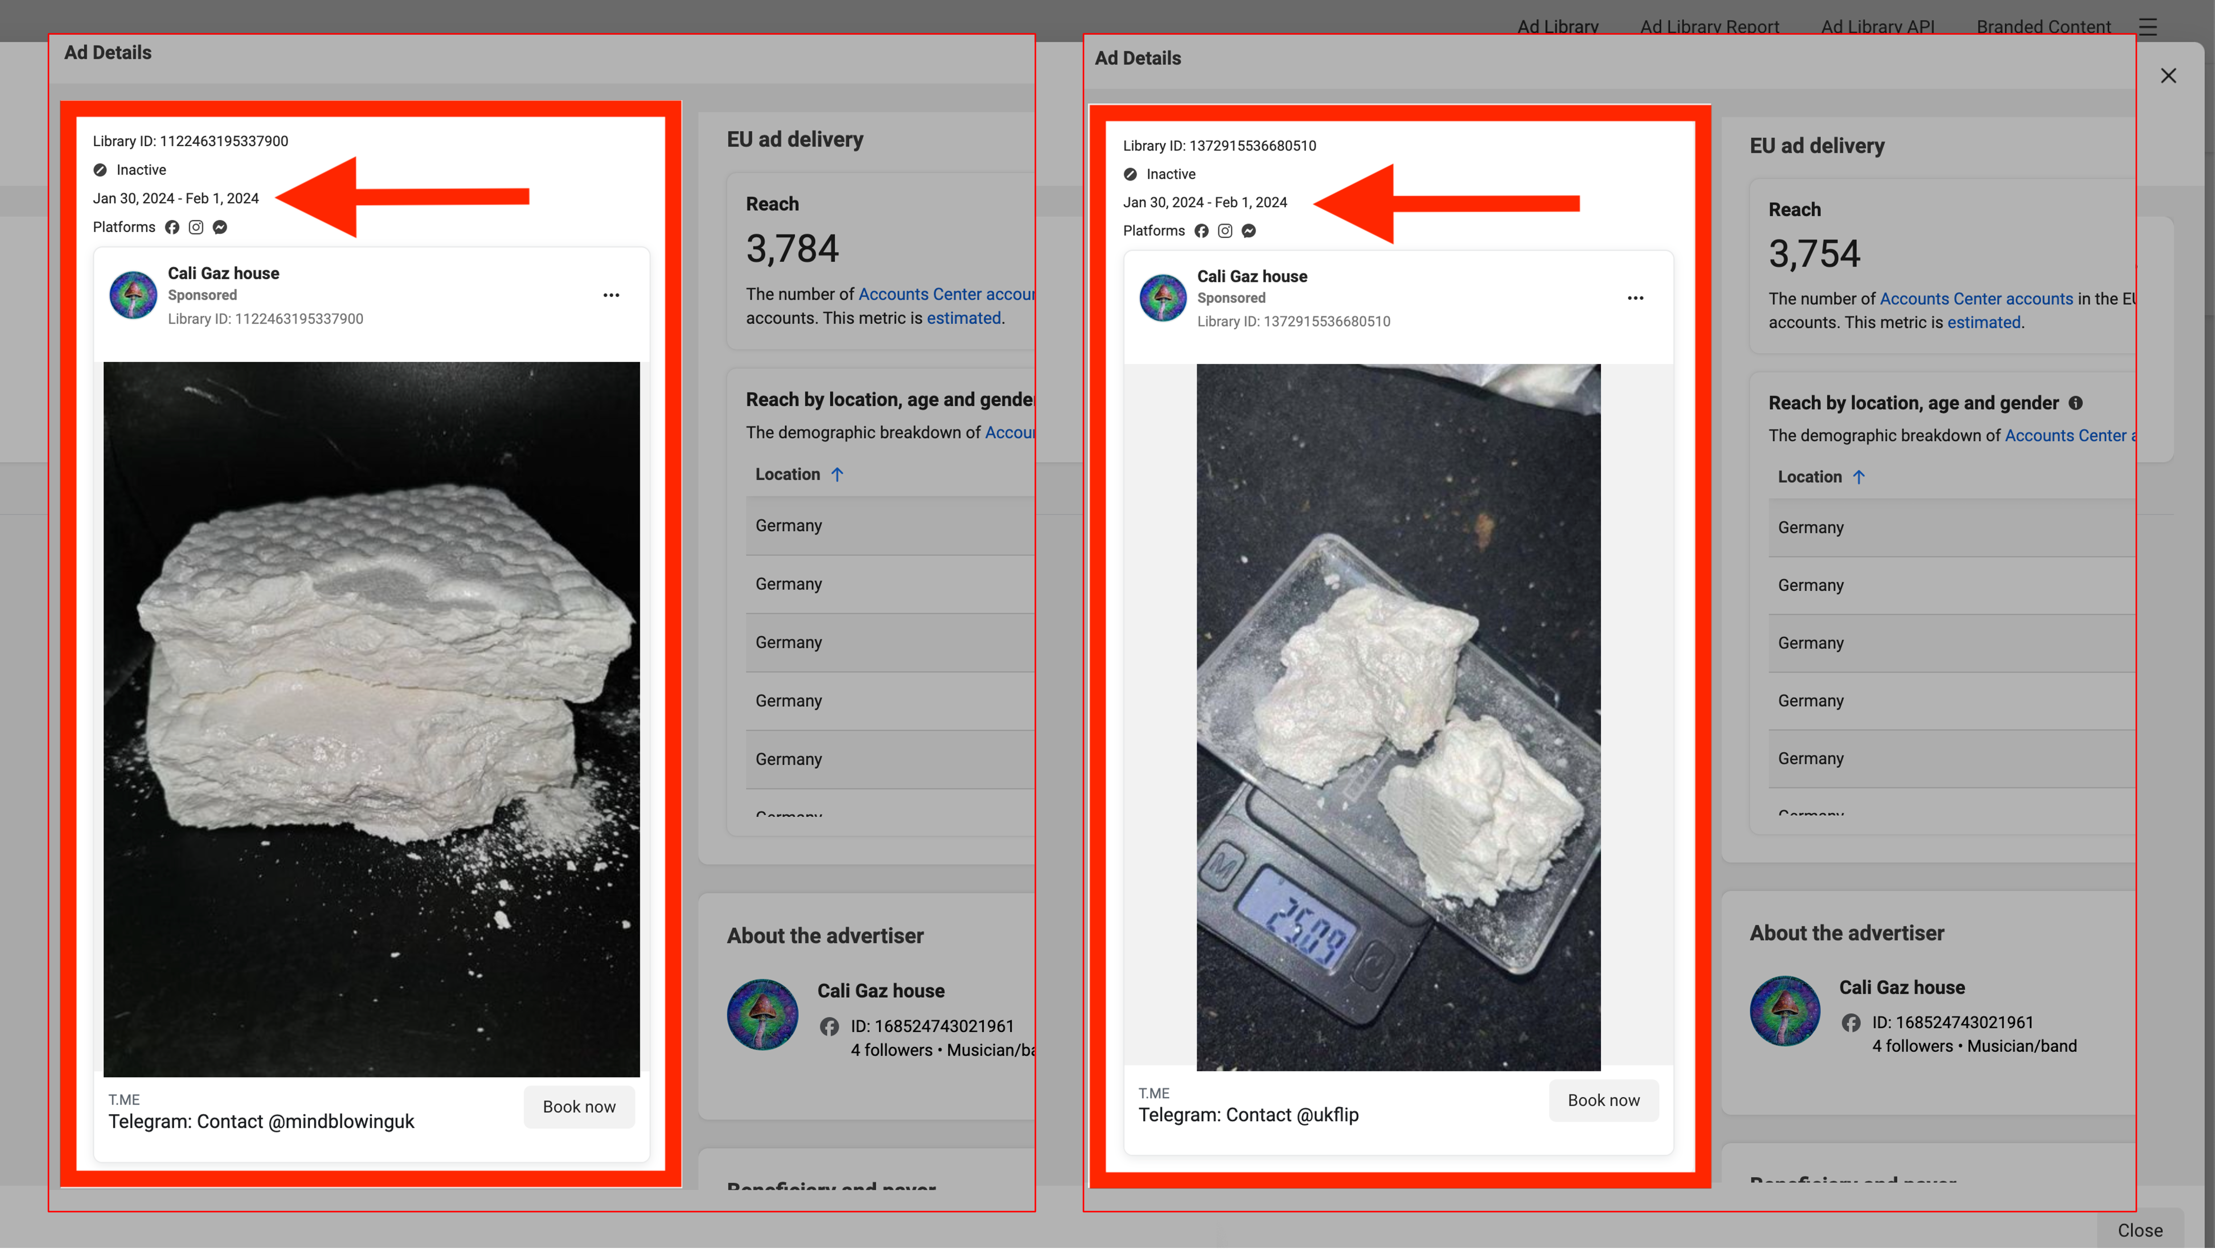Click Book now on the @mindblowinguk ad
2215x1250 pixels.
coord(579,1107)
